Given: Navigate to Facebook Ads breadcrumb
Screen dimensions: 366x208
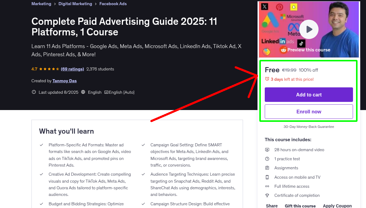Looking at the screenshot, I should [x=113, y=4].
